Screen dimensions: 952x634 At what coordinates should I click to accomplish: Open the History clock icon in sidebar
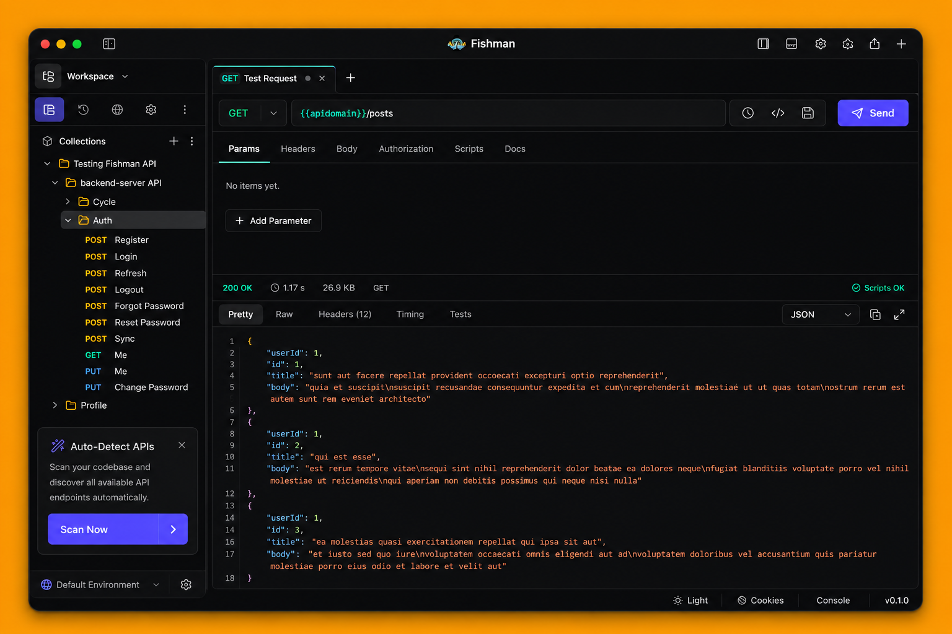(83, 110)
